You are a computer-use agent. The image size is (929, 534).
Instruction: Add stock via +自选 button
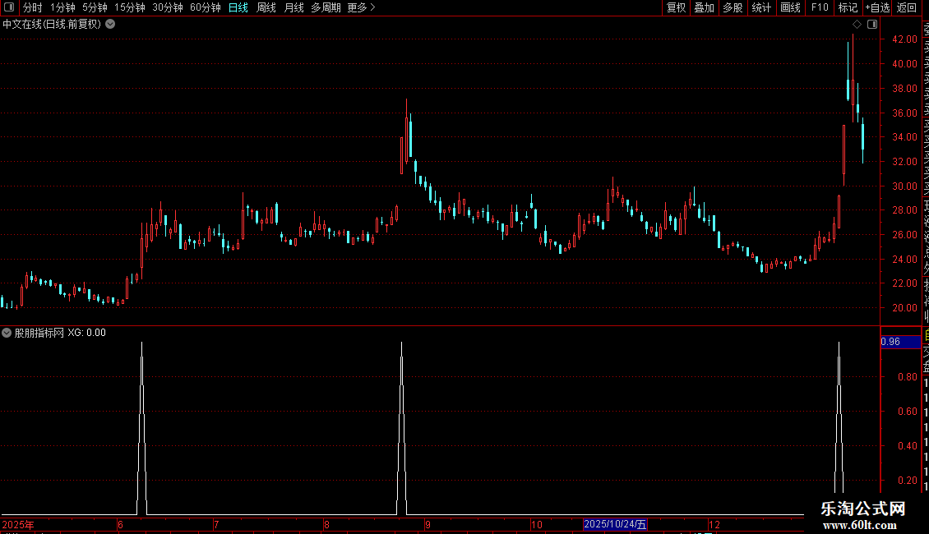(877, 7)
